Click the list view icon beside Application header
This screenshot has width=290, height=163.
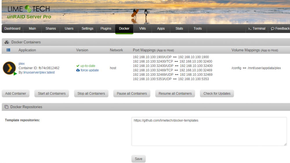[8, 50]
